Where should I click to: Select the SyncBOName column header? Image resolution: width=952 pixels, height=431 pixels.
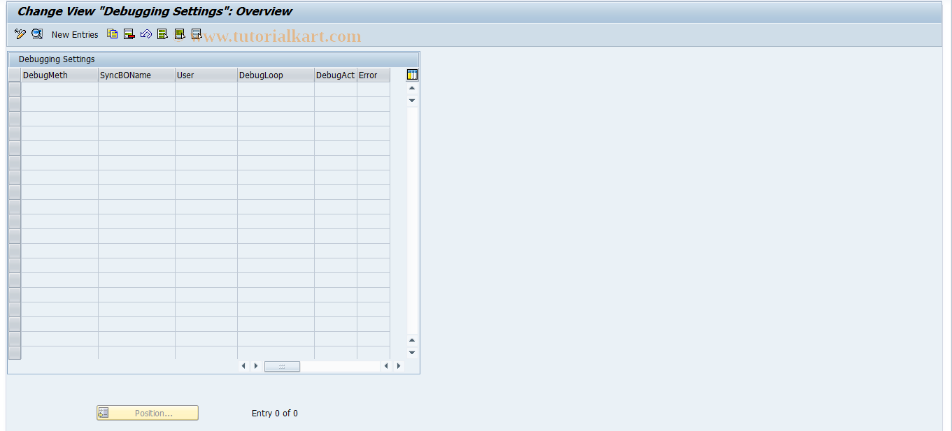coord(136,75)
